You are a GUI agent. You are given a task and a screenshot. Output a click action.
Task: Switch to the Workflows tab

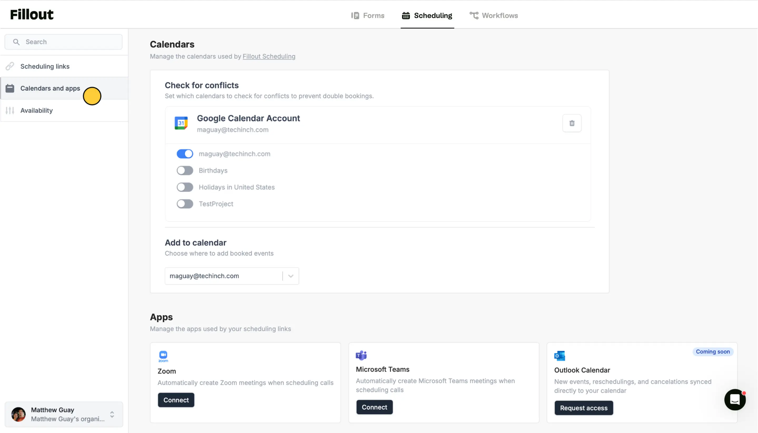(x=493, y=16)
